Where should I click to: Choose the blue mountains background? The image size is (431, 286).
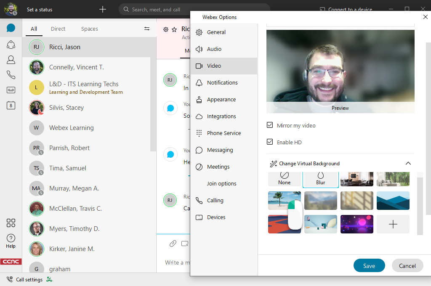click(393, 201)
